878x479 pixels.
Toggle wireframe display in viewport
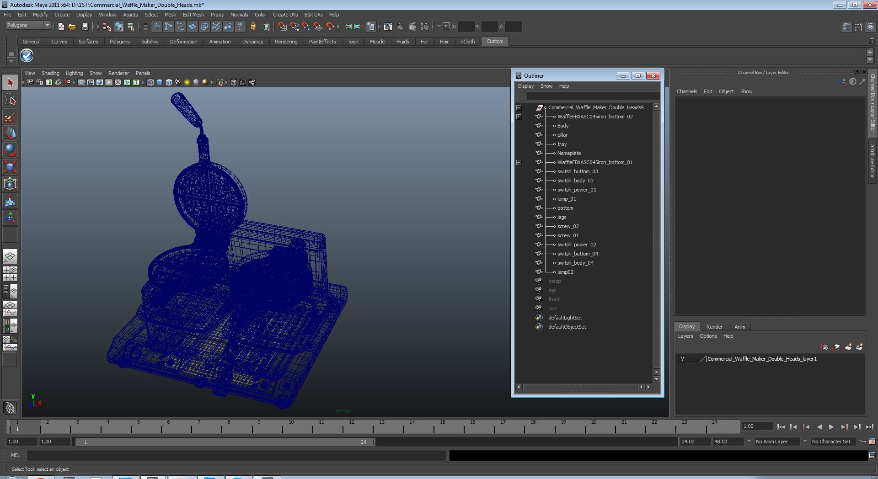(150, 82)
